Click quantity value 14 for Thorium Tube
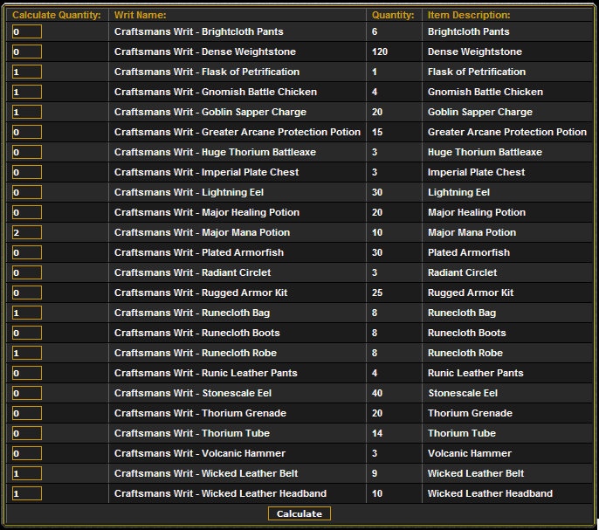 pos(377,433)
